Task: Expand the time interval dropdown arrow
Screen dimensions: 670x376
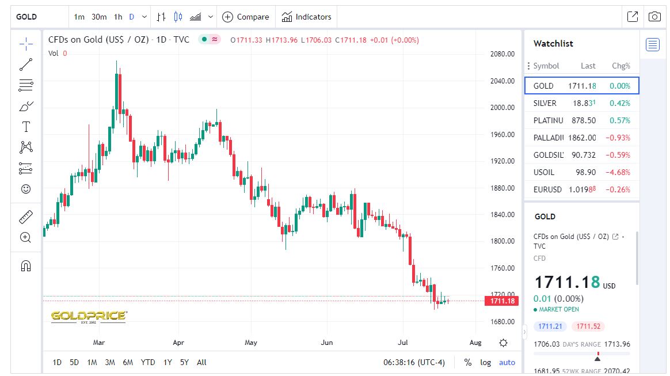Action: pos(144,17)
